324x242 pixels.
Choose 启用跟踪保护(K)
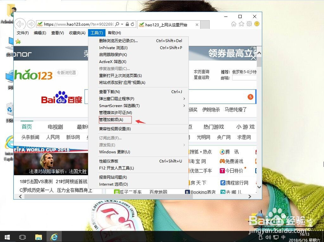(138, 55)
